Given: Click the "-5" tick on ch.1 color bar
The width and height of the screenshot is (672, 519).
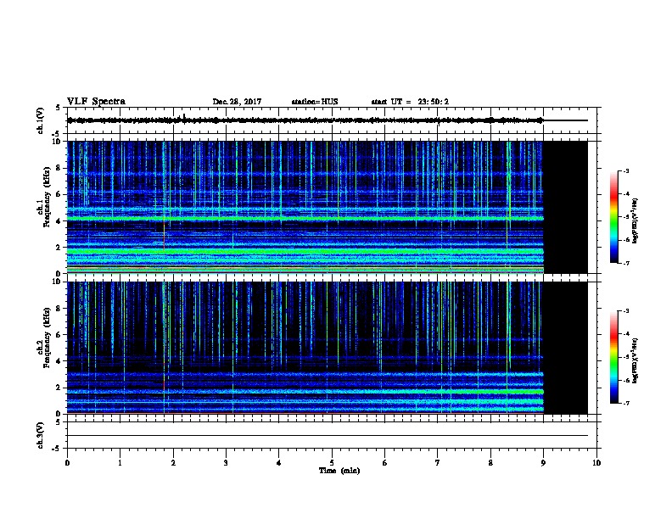Looking at the screenshot, I should (x=625, y=217).
